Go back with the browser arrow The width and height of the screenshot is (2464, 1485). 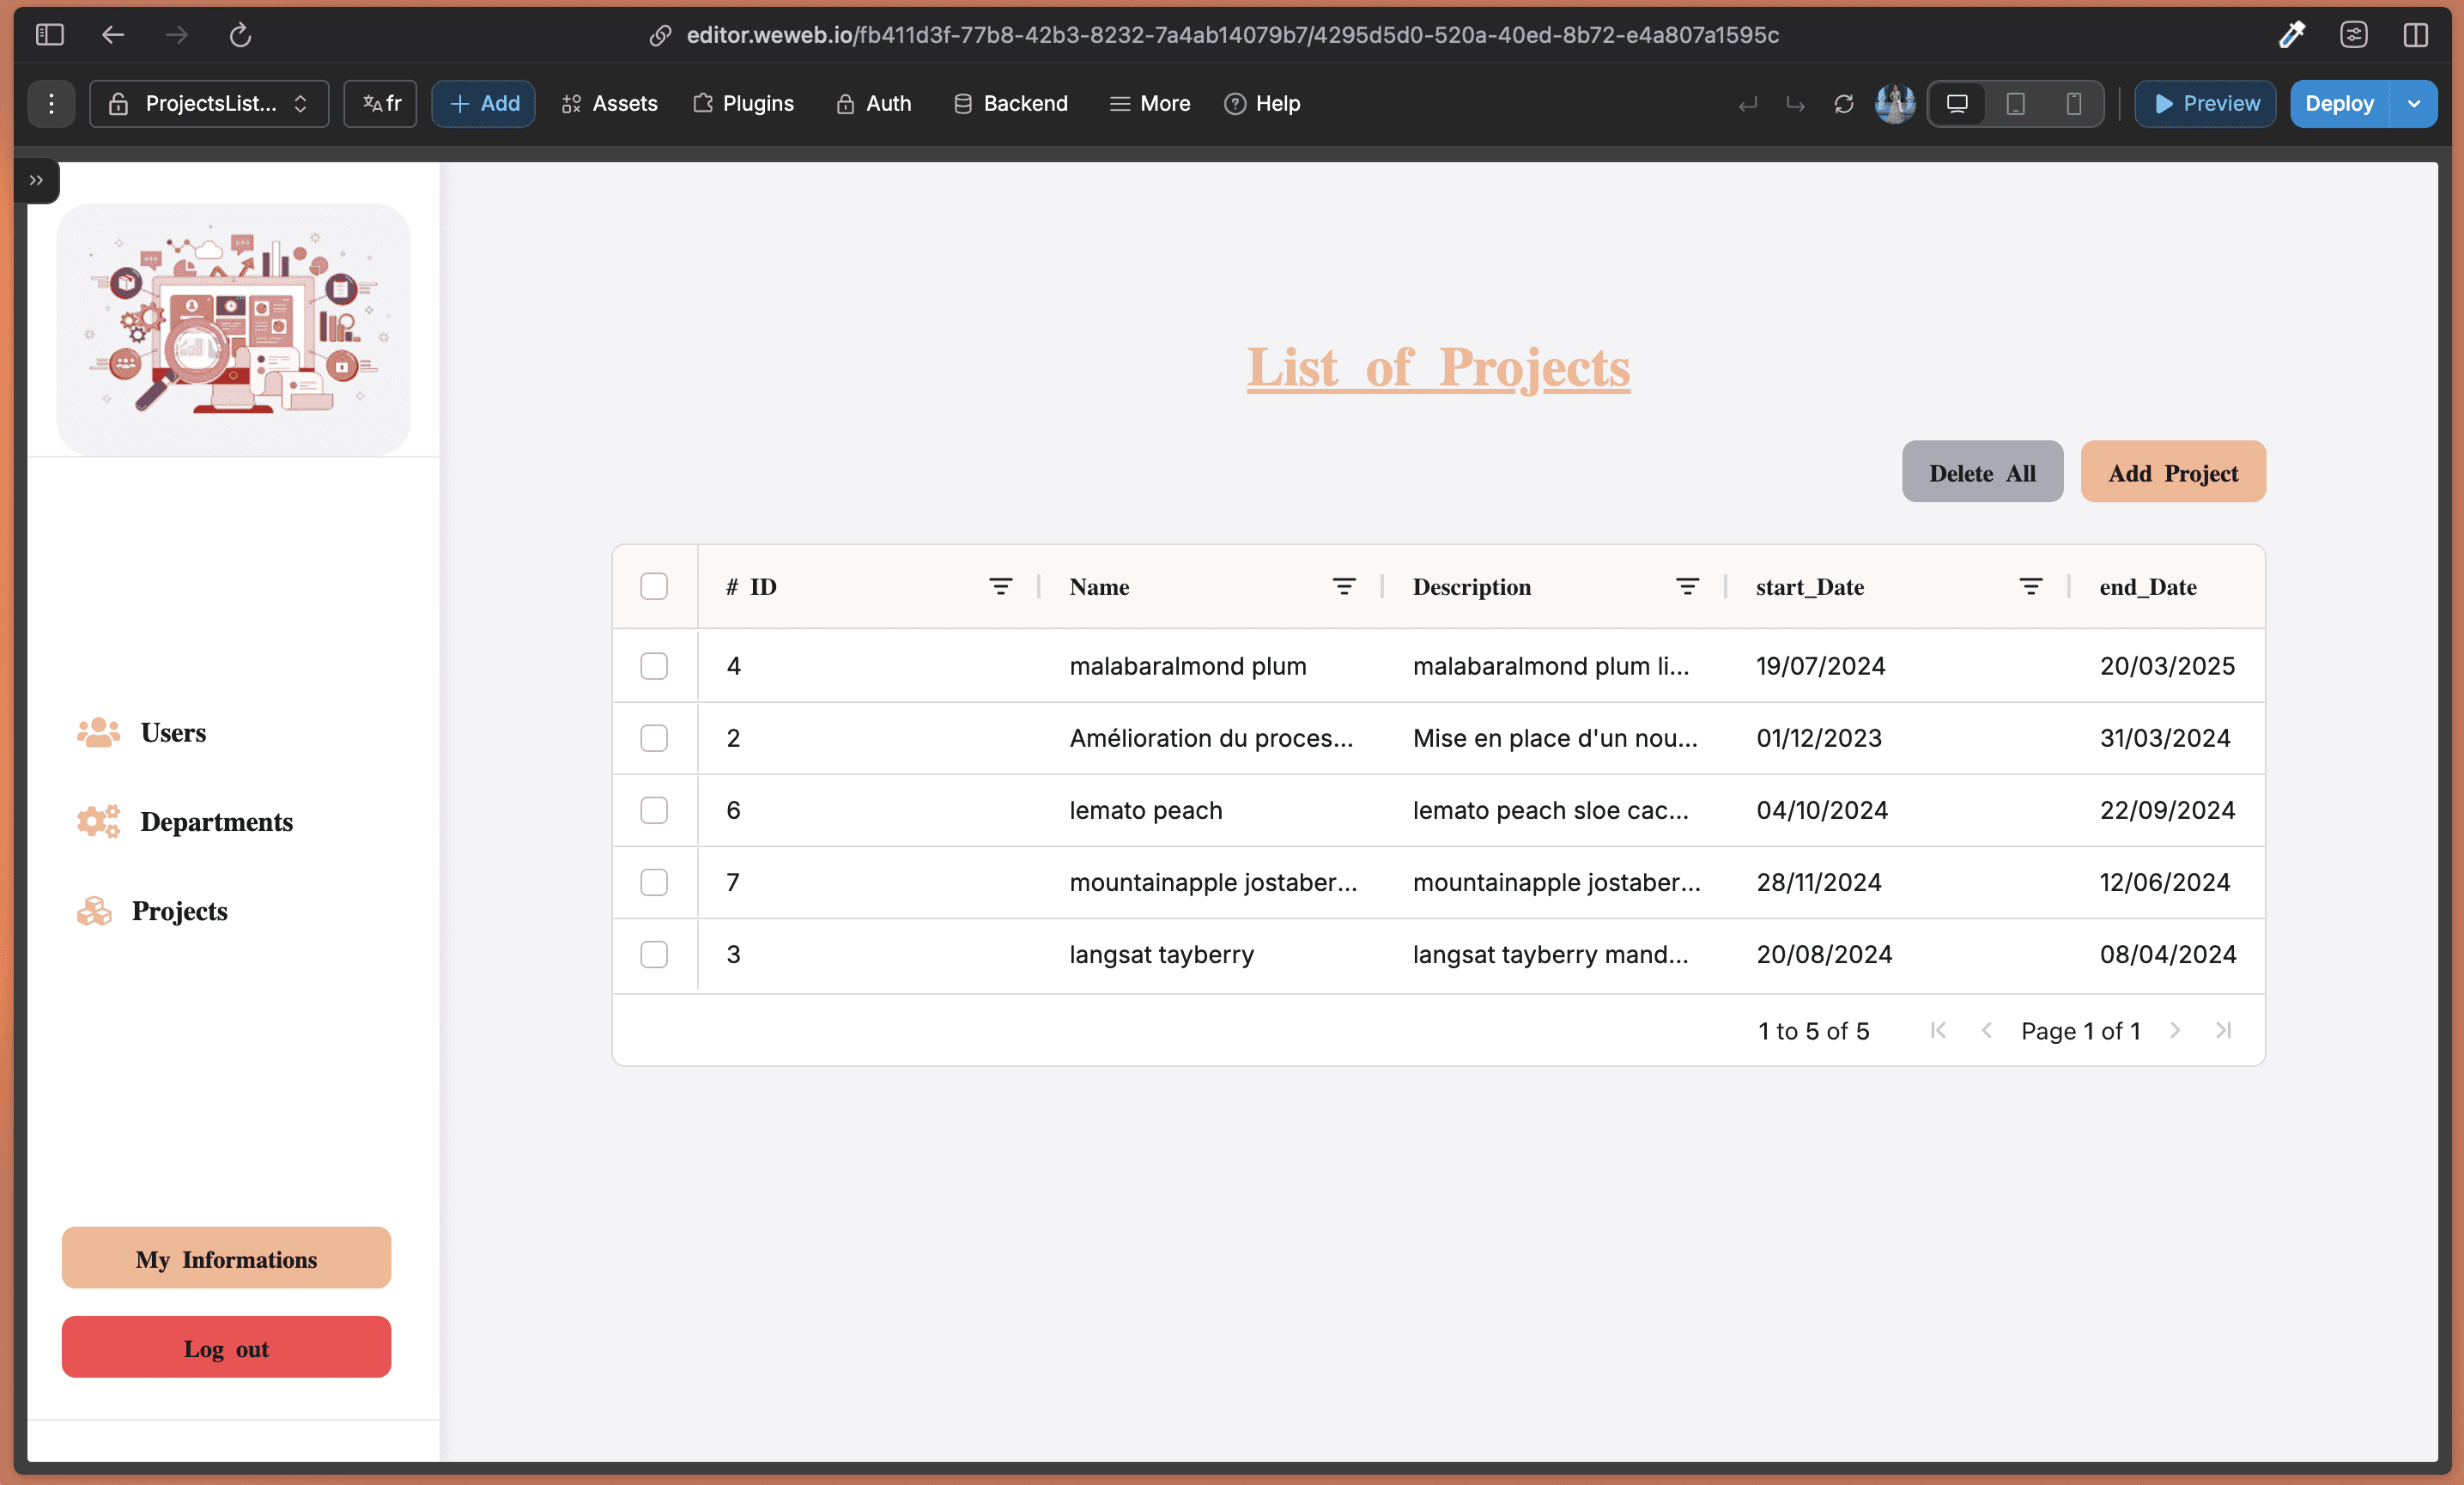(x=113, y=35)
